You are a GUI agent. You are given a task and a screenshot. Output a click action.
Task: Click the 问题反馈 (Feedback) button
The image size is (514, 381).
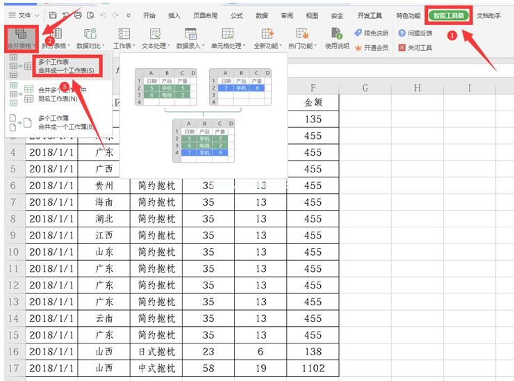pyautogui.click(x=415, y=33)
